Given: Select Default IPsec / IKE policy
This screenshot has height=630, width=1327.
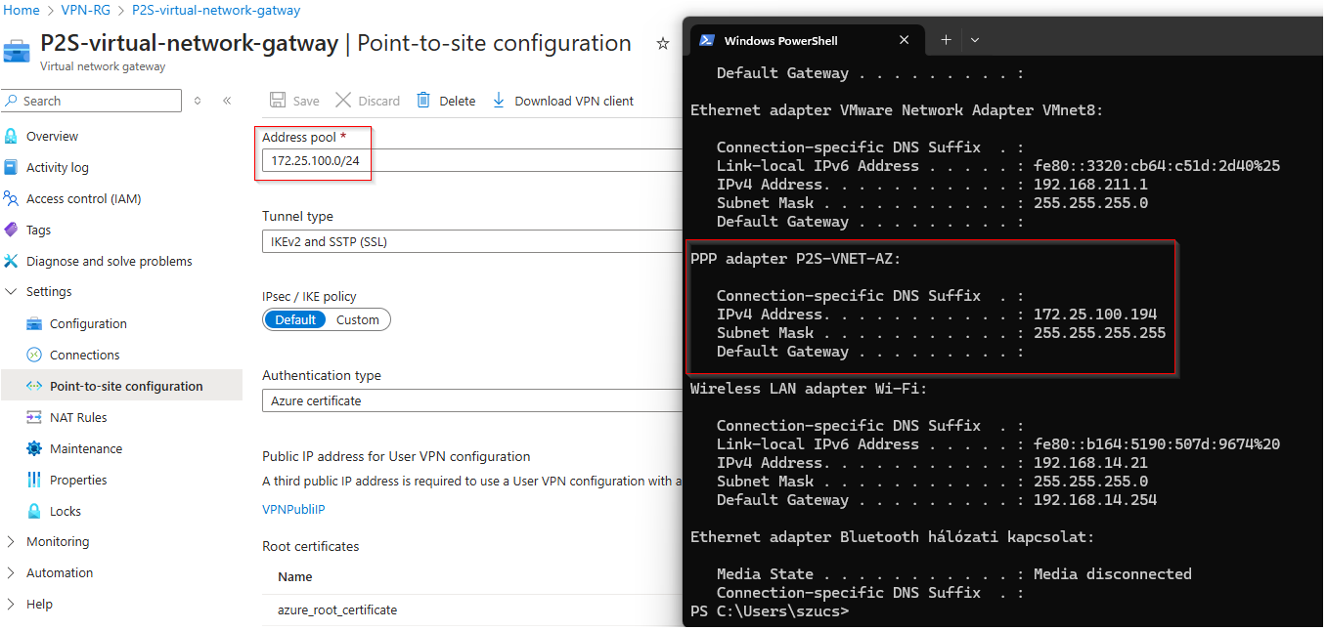Looking at the screenshot, I should coord(295,319).
